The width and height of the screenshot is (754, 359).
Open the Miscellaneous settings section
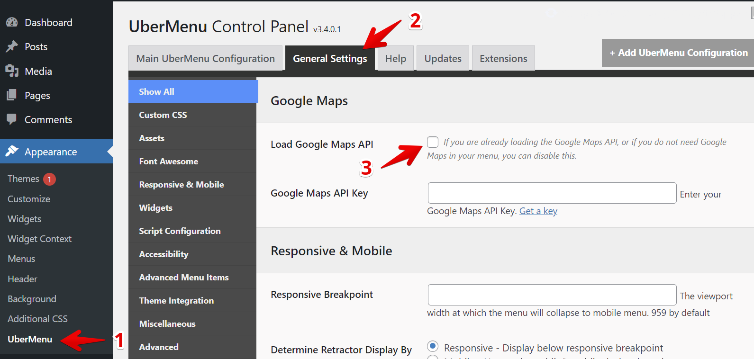tap(192, 323)
